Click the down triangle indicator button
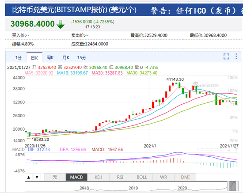The height and width of the screenshot is (193, 243). (37, 177)
